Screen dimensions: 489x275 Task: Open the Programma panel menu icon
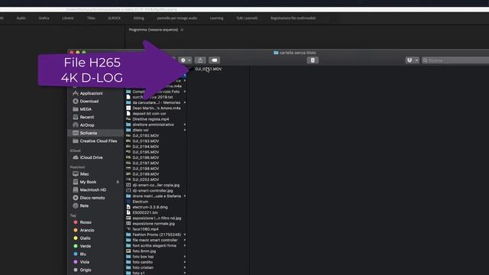tap(182, 30)
